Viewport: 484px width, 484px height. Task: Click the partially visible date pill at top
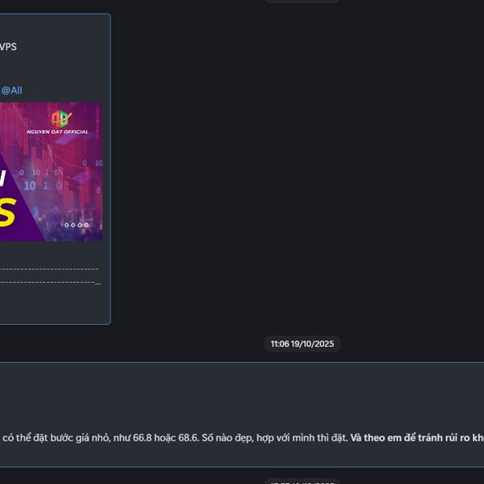(x=302, y=2)
